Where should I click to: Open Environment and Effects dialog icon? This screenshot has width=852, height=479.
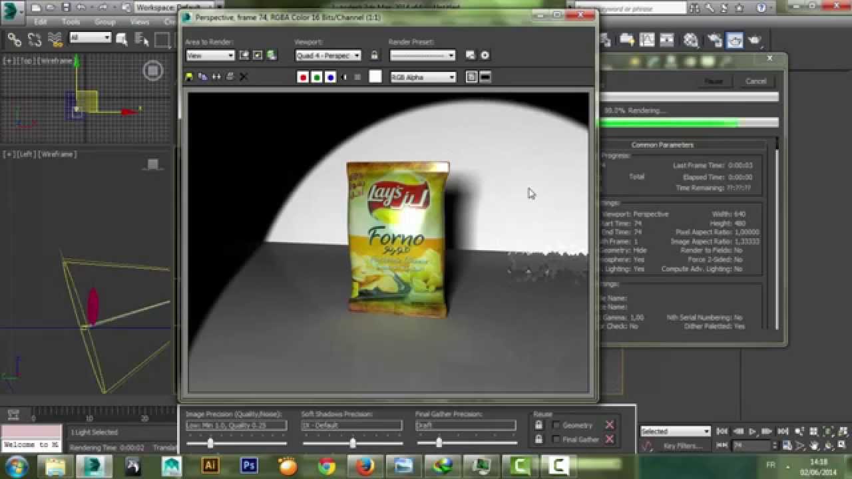point(471,56)
